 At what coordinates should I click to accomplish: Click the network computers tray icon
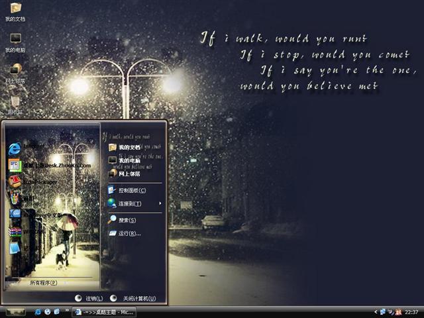(383, 312)
